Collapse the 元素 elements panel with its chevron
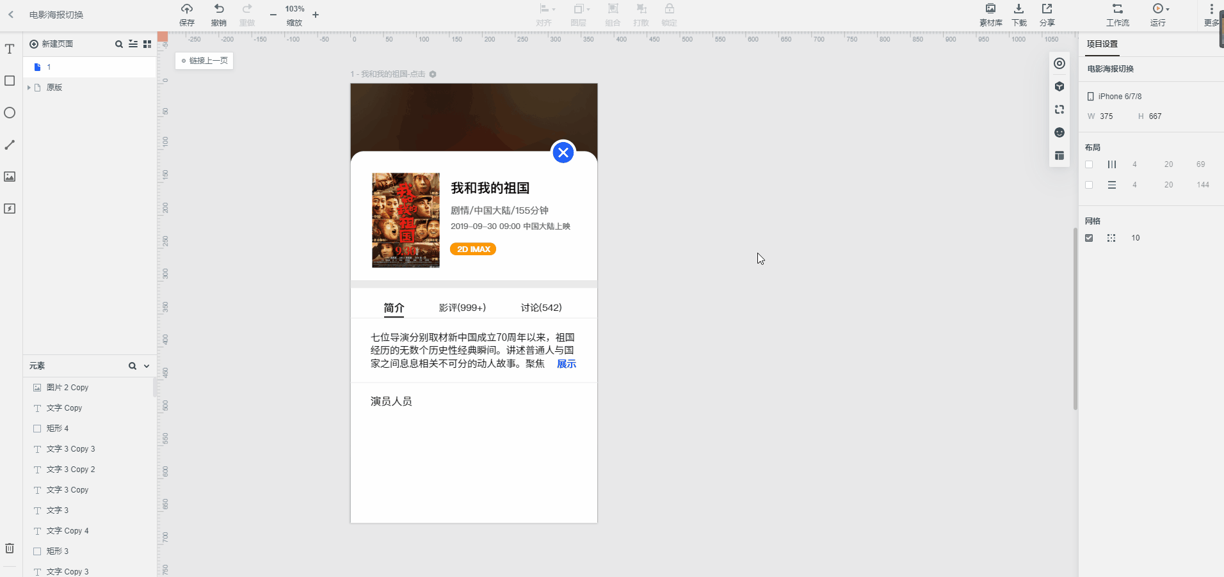 147,366
